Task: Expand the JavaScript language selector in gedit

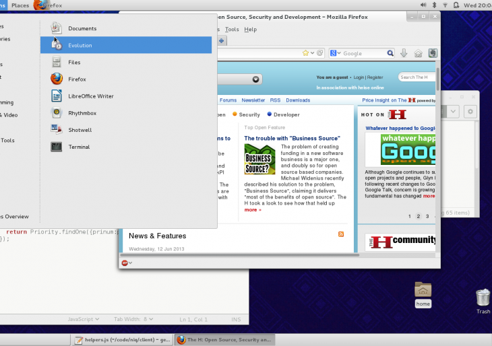Action: [x=84, y=319]
